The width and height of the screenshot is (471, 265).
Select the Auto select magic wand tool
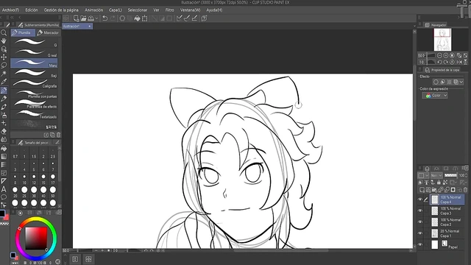4,73
